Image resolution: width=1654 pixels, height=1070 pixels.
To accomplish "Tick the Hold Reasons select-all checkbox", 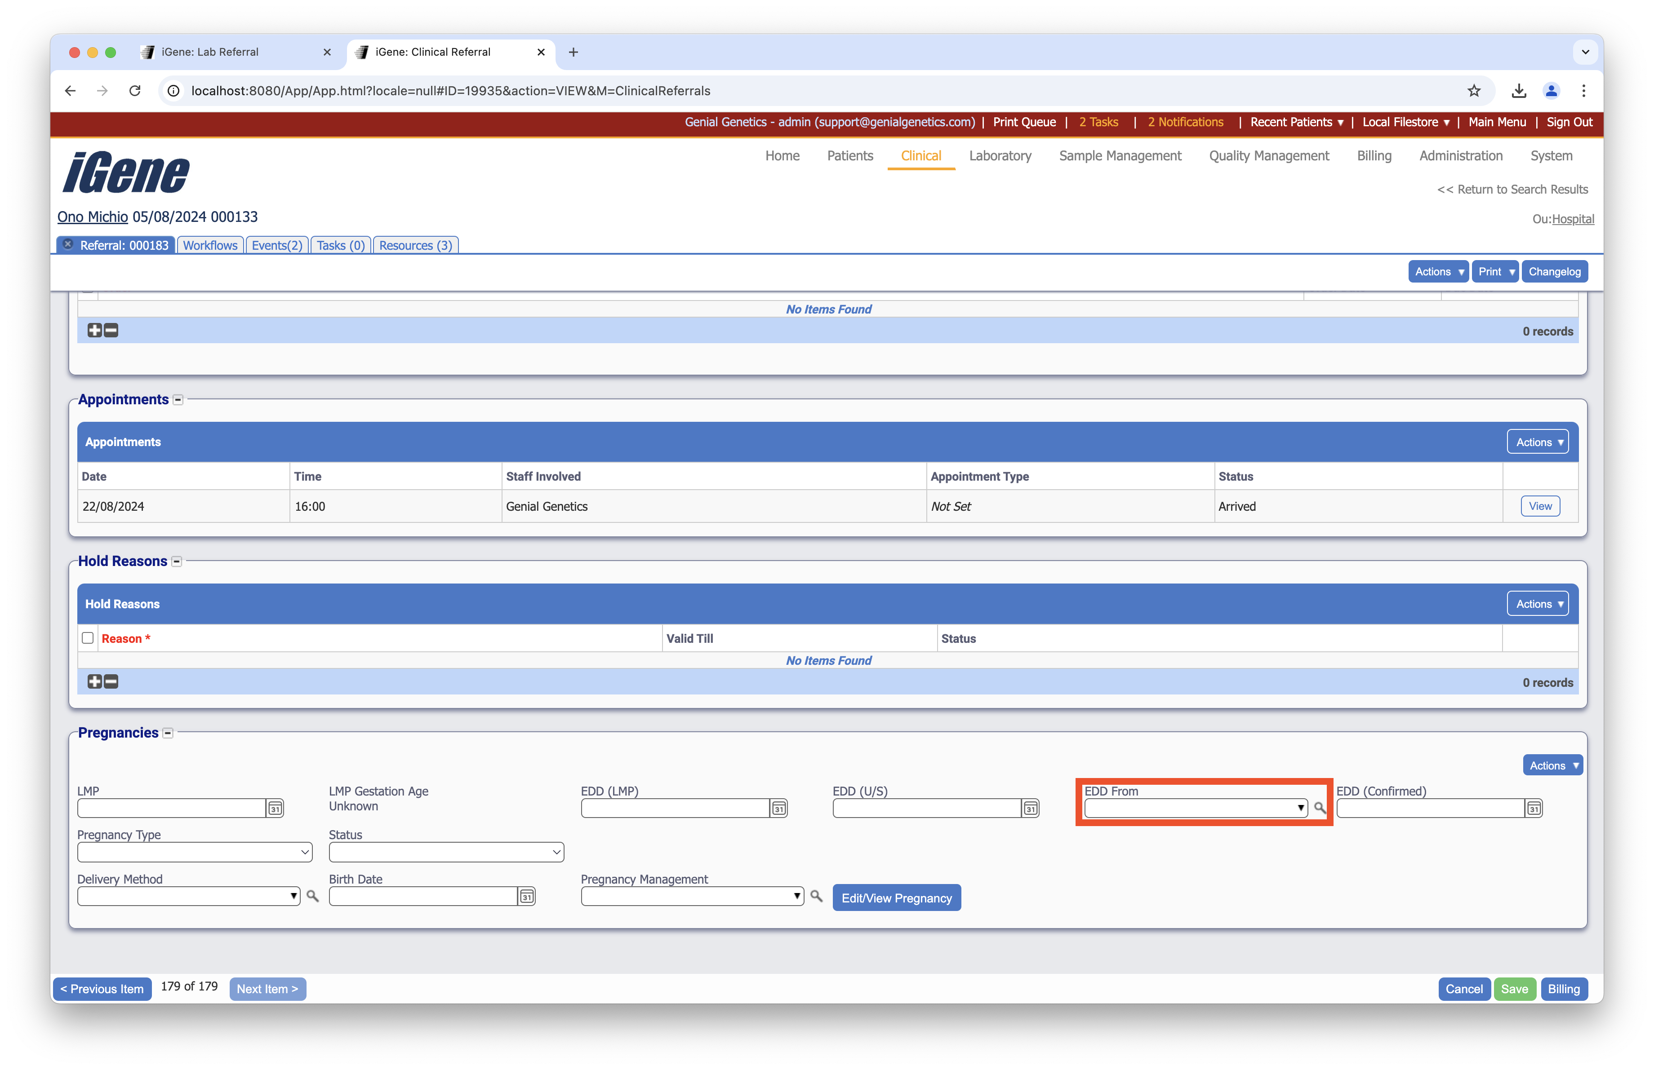I will [88, 638].
